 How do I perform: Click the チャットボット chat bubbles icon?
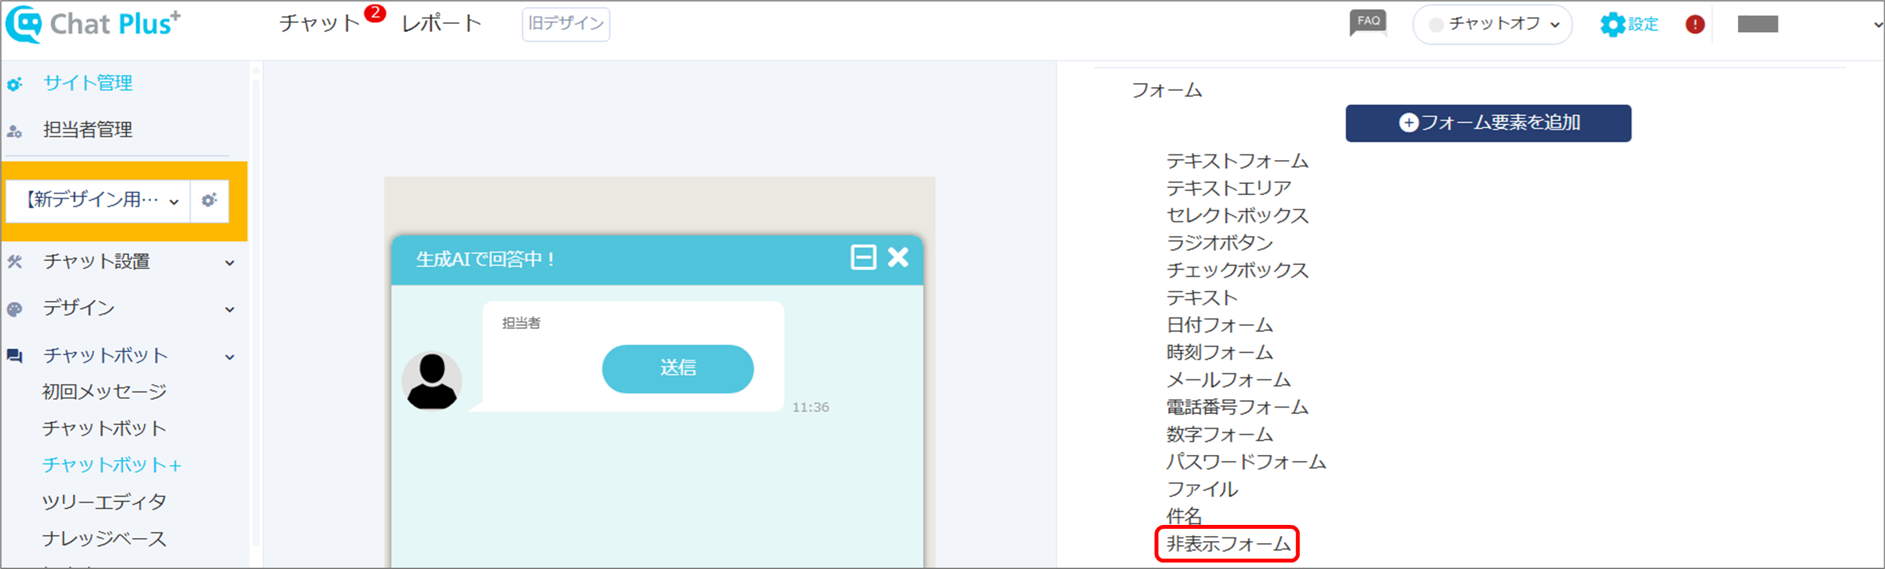click(x=14, y=356)
